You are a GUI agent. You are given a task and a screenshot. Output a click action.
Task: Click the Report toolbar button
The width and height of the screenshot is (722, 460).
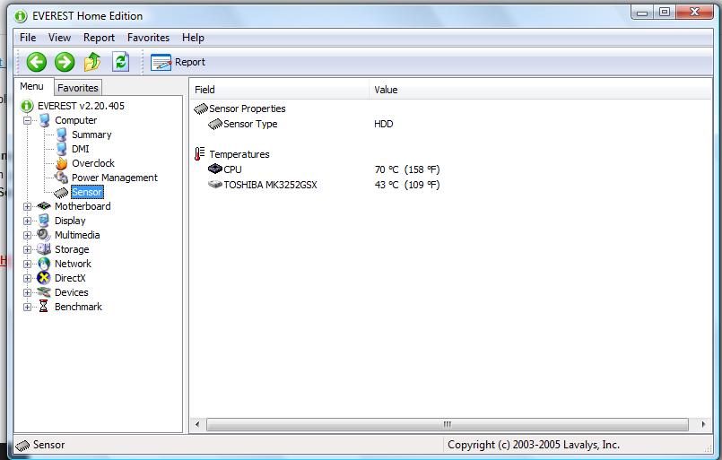pos(178,62)
